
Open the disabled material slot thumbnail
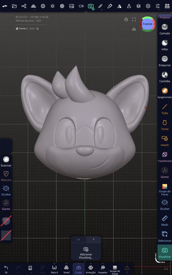tap(6, 220)
